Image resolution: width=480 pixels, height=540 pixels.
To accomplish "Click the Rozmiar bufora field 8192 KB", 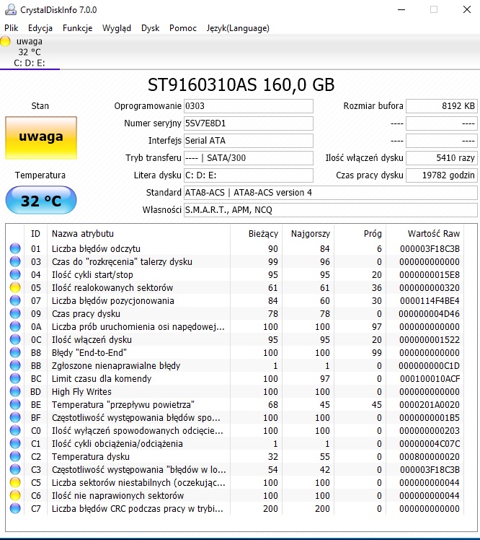I will click(x=442, y=106).
